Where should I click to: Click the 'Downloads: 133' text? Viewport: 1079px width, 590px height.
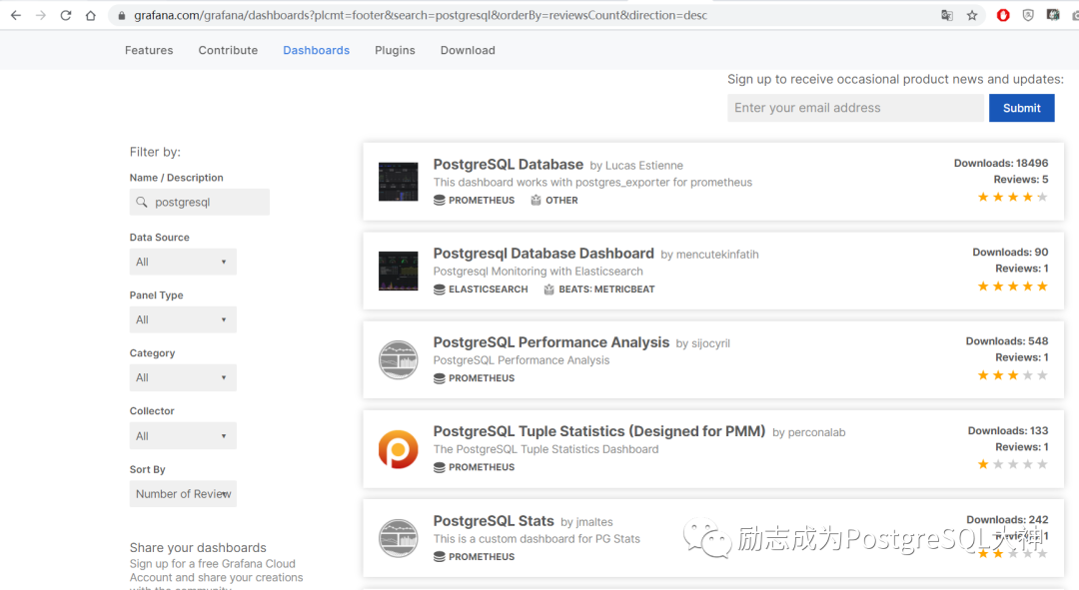point(1008,430)
